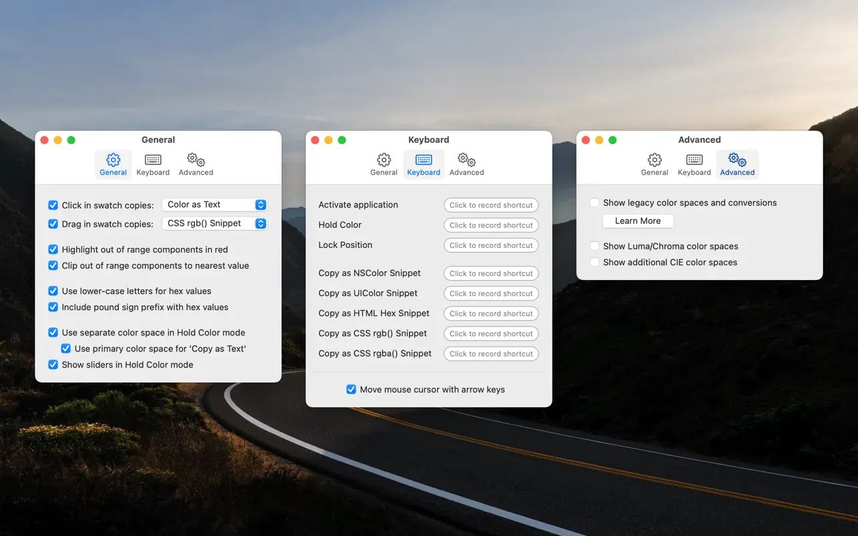Click General gear icon in Advanced window

coord(655,160)
